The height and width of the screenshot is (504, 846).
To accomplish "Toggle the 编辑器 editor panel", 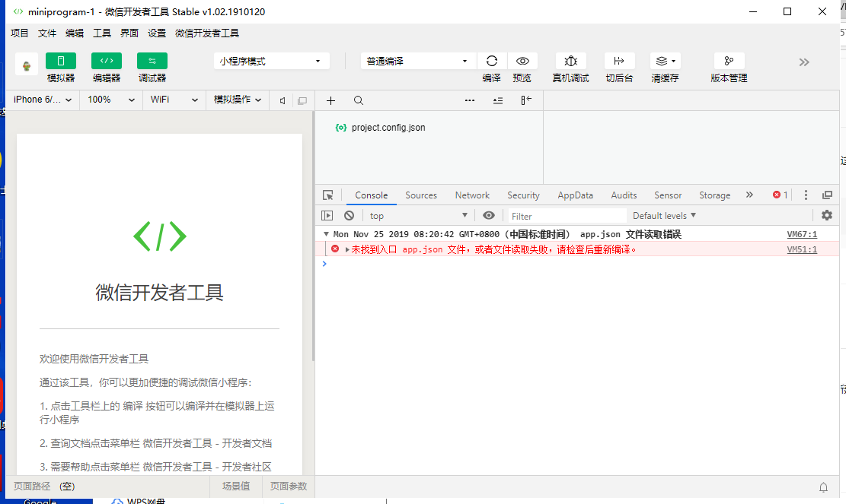I will point(107,61).
